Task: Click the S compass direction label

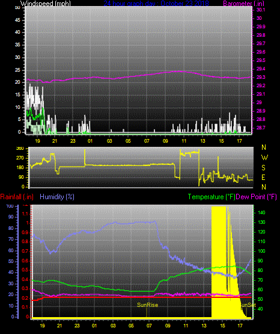Action: pos(263,168)
